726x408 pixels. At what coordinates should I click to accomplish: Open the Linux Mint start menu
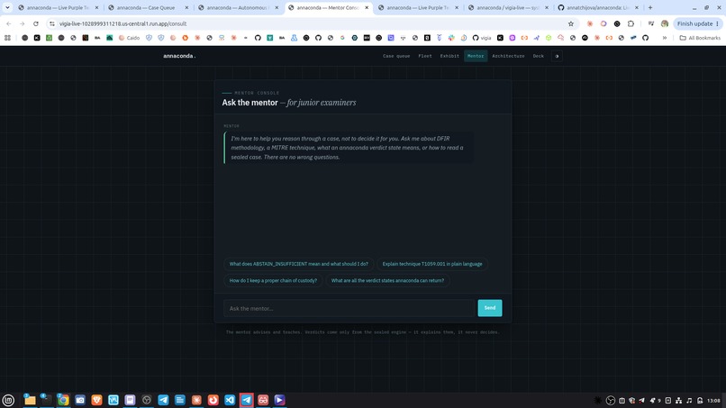(8, 400)
